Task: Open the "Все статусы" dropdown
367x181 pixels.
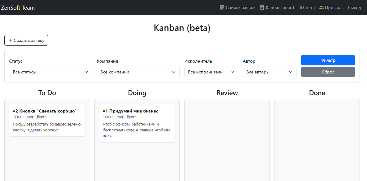Action: click(50, 72)
